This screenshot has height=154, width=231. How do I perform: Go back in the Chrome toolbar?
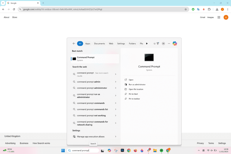pyautogui.click(x=3, y=9)
